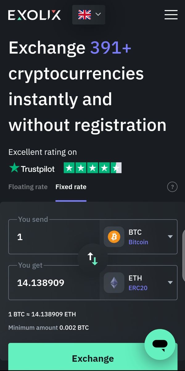Click the Ethereum coin icon
185x371 pixels.
[114, 283]
